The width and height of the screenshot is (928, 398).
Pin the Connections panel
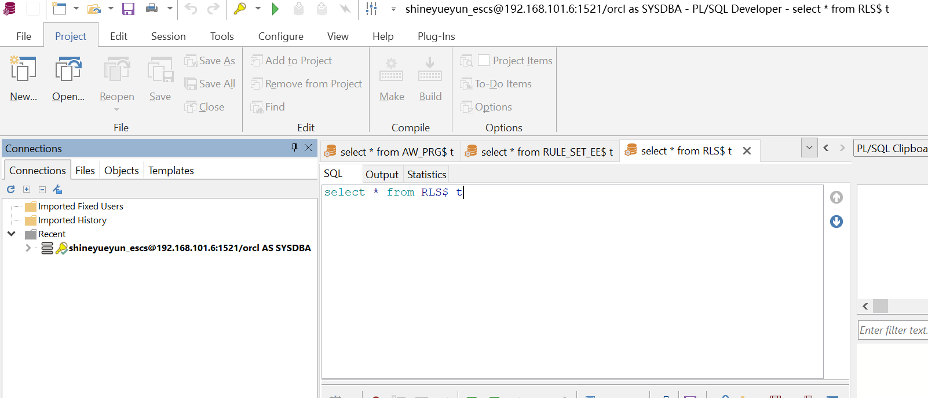click(x=294, y=148)
